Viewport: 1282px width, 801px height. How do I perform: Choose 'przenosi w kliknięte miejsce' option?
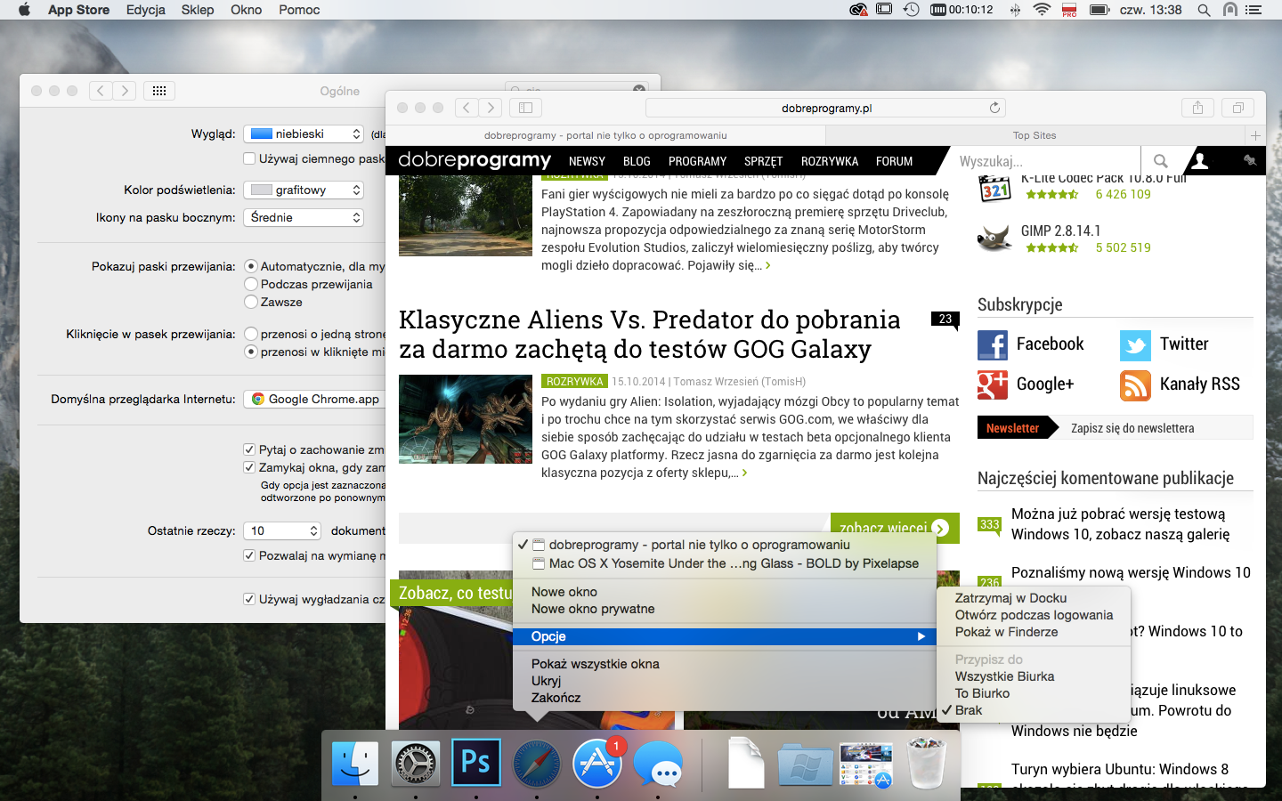251,352
